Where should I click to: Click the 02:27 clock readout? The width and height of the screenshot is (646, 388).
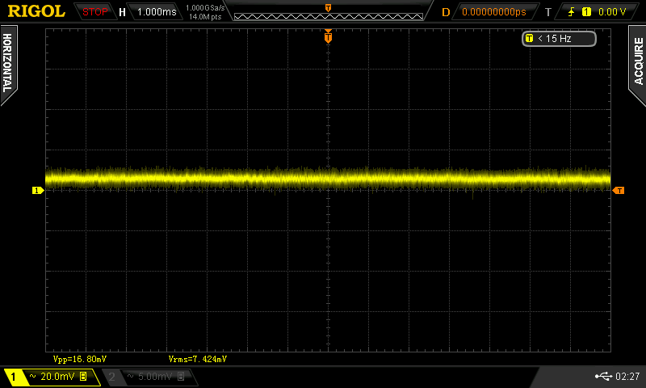click(x=627, y=376)
